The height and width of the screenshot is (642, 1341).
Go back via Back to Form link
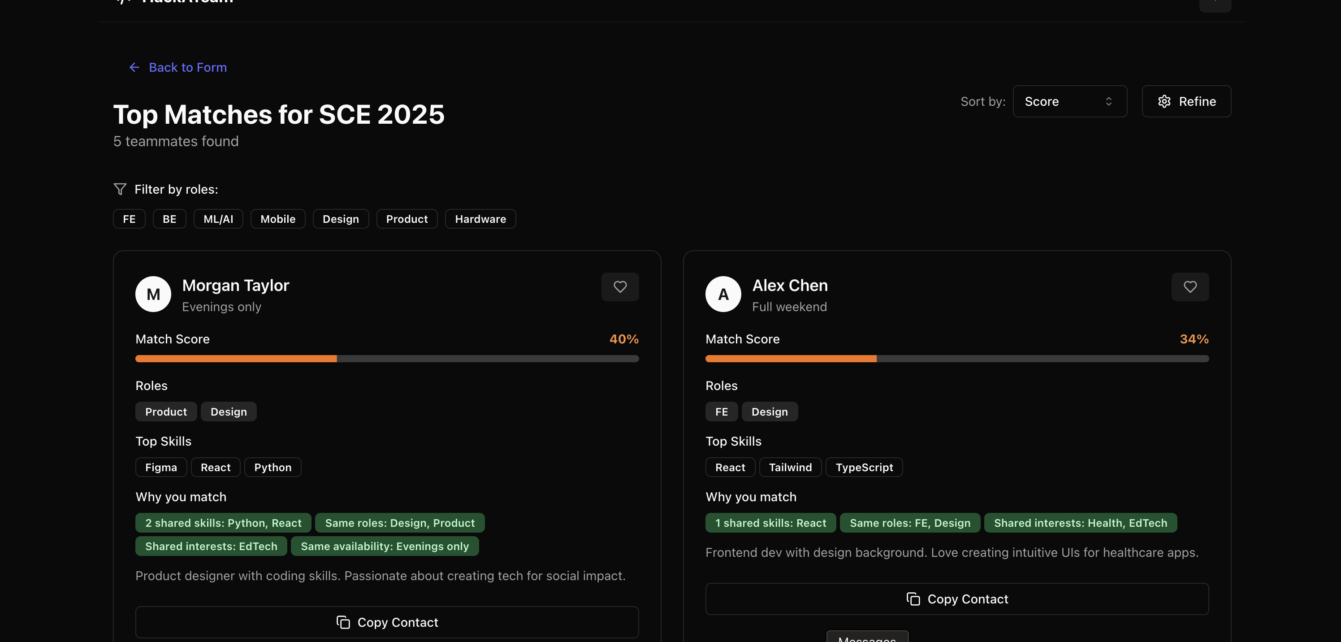[187, 67]
